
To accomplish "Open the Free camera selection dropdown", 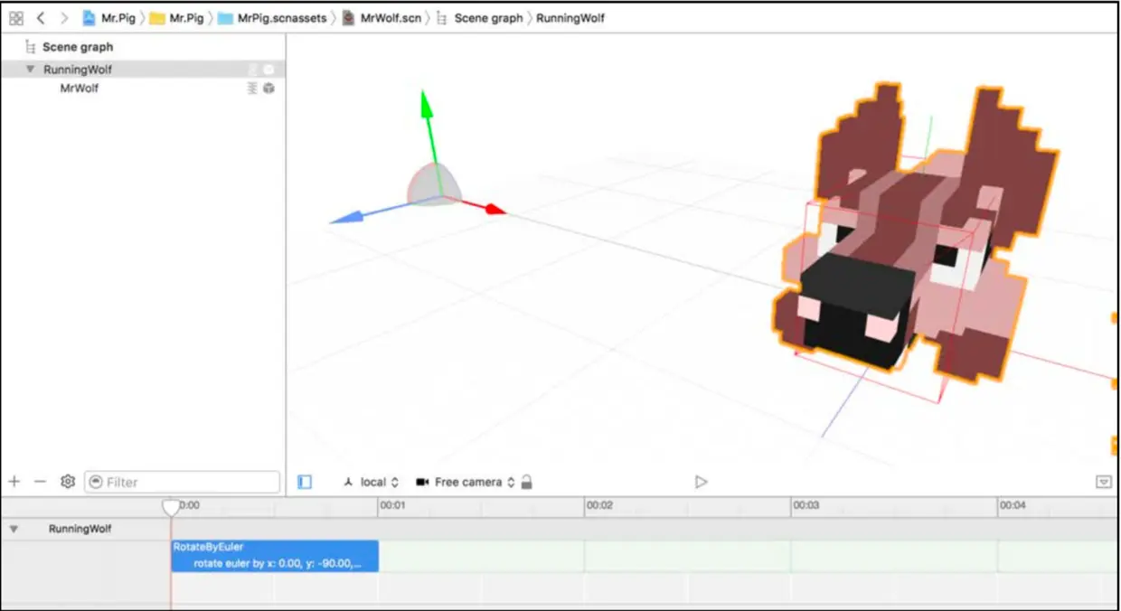I will (x=513, y=482).
